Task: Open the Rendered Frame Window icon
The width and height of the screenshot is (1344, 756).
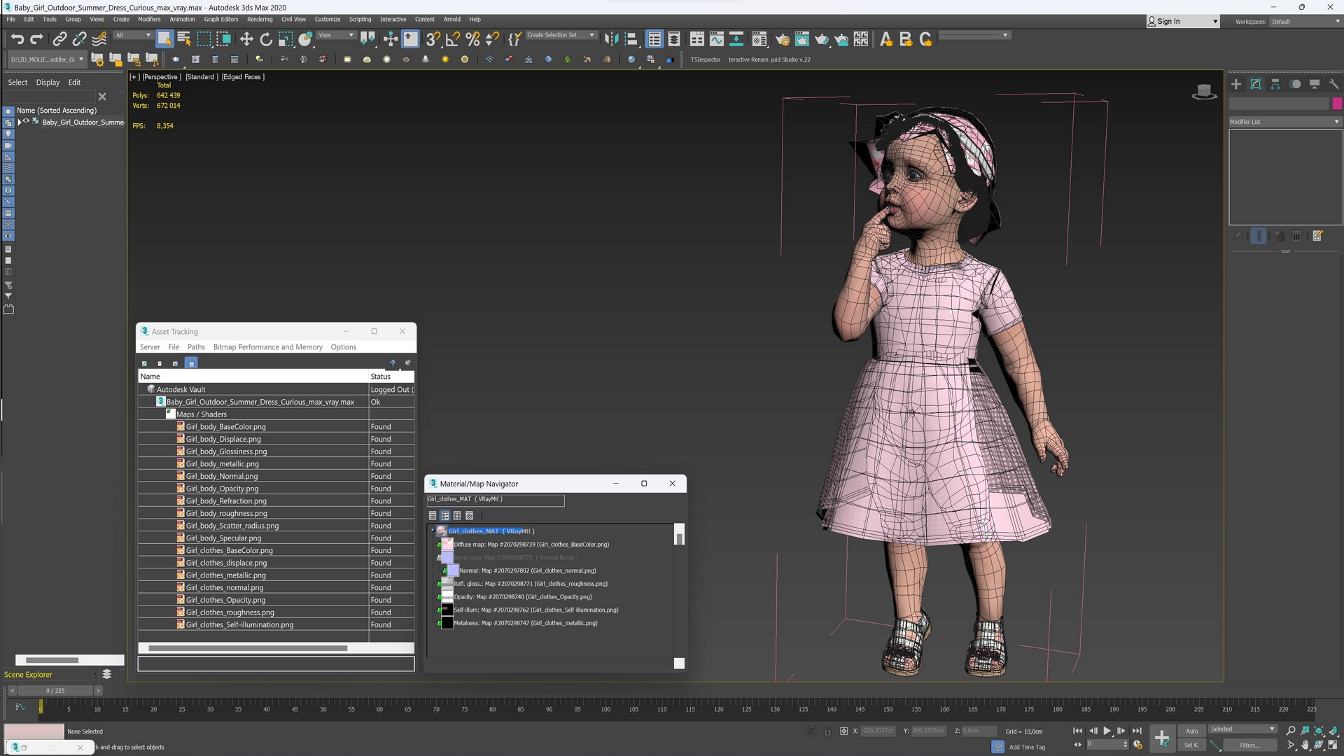Action: pos(801,39)
